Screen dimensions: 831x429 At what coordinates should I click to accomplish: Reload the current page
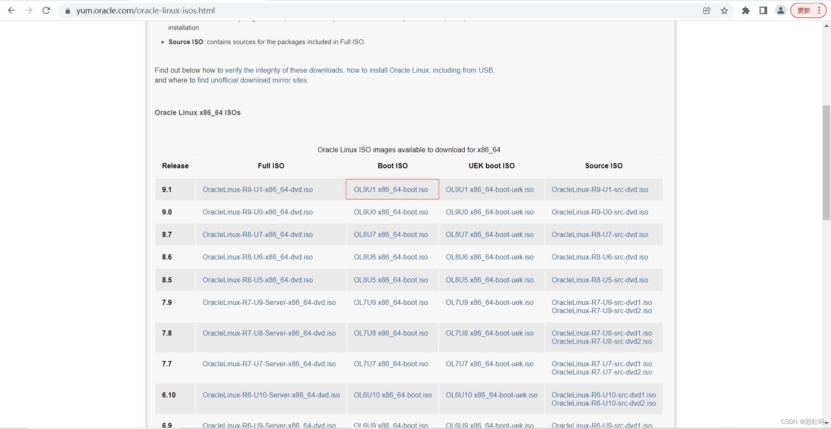[46, 10]
